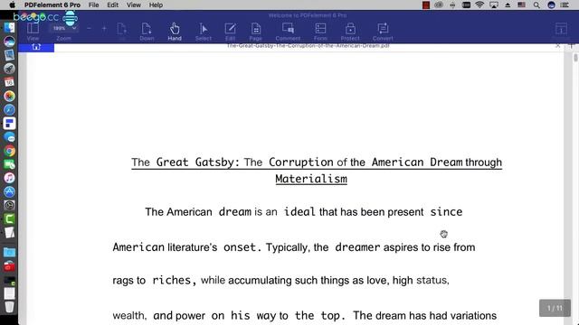Open the View menu in menu bar
Image resolution: width=579 pixels, height=325 pixels.
tap(134, 5)
